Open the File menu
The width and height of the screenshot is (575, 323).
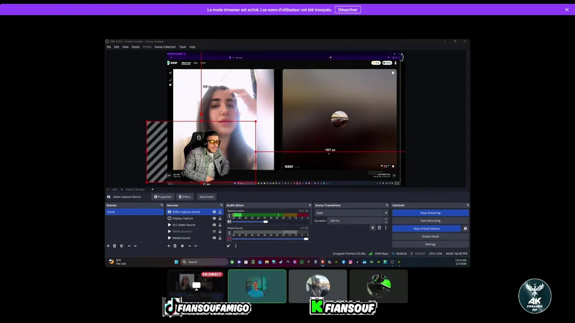(109, 47)
